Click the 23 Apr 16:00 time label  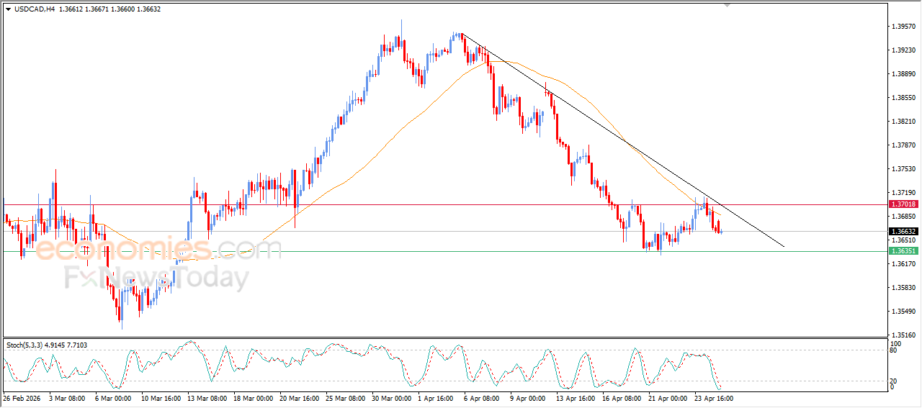(x=714, y=397)
